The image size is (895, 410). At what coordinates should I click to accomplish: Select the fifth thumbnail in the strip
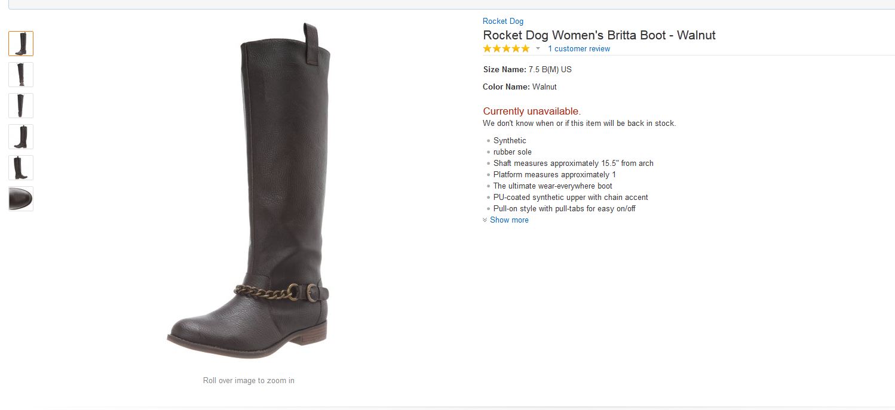21,168
